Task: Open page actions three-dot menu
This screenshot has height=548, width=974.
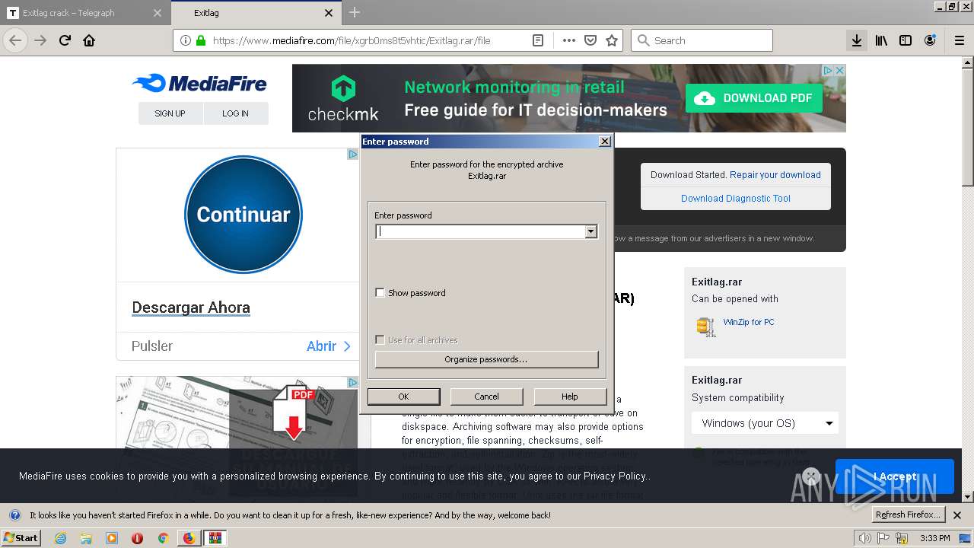Action: (568, 40)
